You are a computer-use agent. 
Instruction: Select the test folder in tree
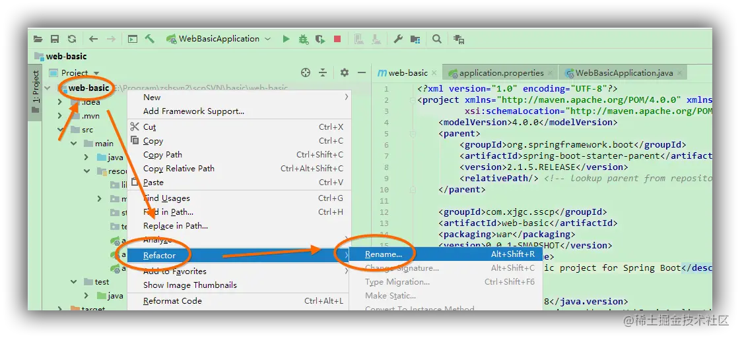tap(102, 281)
